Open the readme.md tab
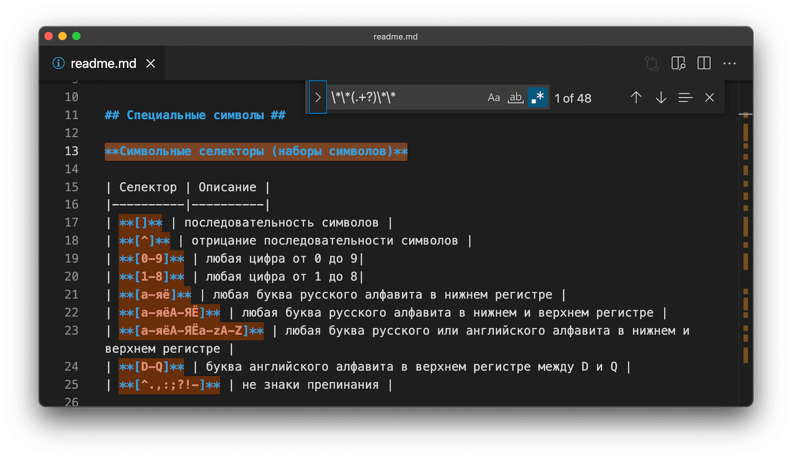 (103, 64)
